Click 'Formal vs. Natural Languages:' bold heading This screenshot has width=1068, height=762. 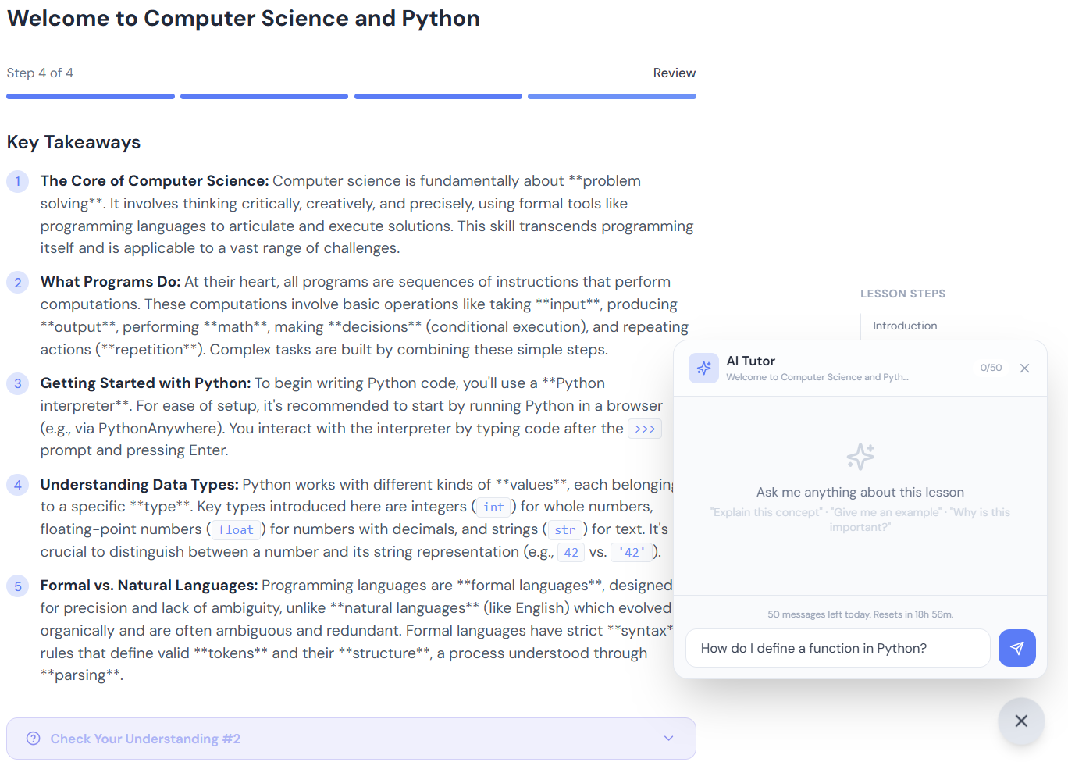(x=149, y=586)
